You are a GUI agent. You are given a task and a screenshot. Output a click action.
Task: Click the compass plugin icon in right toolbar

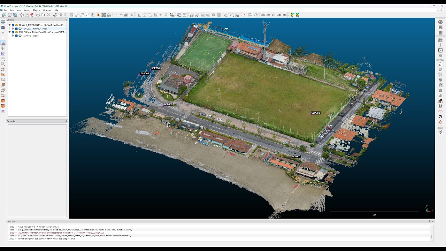tap(440, 51)
